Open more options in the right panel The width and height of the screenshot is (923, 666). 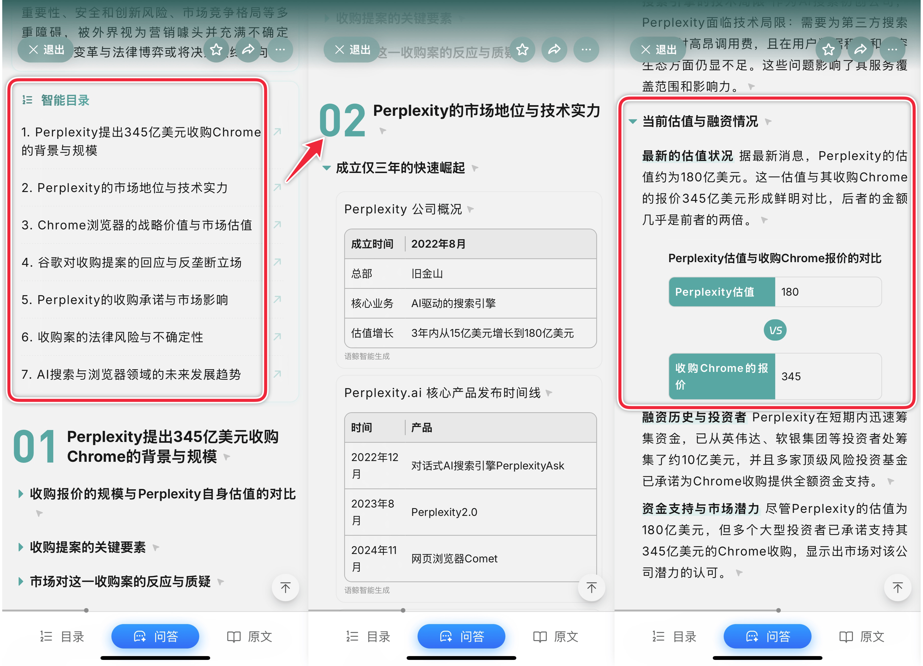[x=892, y=50]
